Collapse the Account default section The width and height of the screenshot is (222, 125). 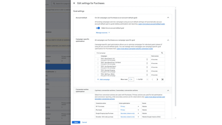point(168,18)
